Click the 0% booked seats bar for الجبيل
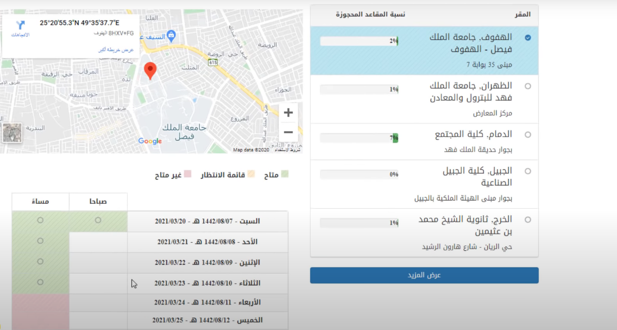Image resolution: width=617 pixels, height=330 pixels. [359, 174]
